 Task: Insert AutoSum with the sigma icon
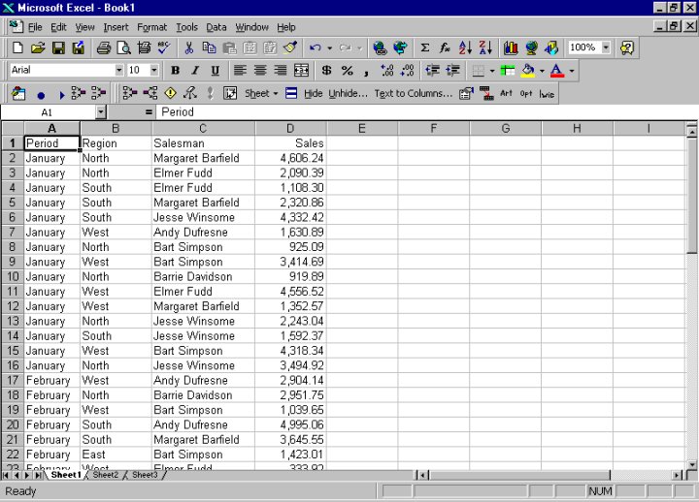425,47
